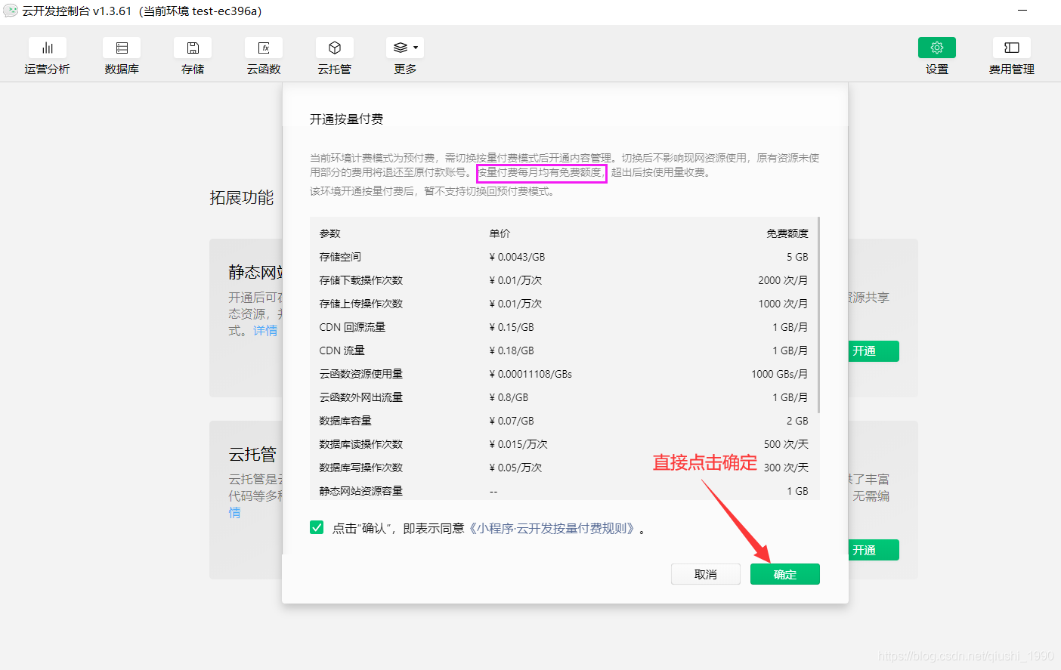Open the 云托管 cloud hosting icon
Image resolution: width=1061 pixels, height=670 pixels.
[x=335, y=48]
